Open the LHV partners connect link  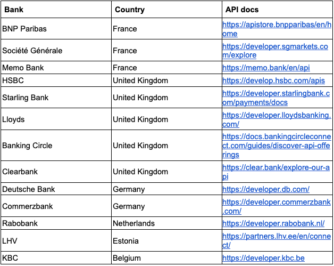(276, 241)
